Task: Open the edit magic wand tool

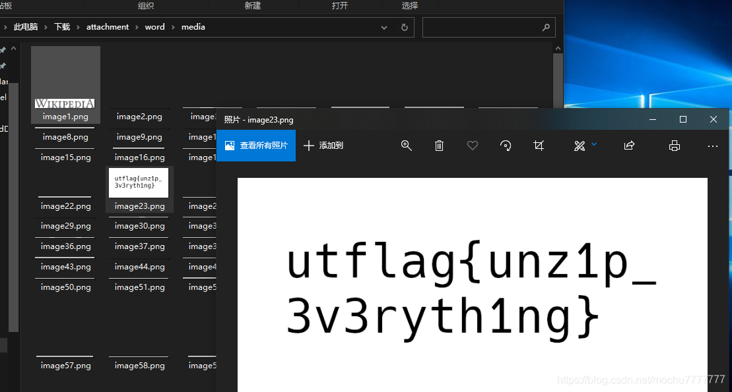Action: click(x=579, y=146)
